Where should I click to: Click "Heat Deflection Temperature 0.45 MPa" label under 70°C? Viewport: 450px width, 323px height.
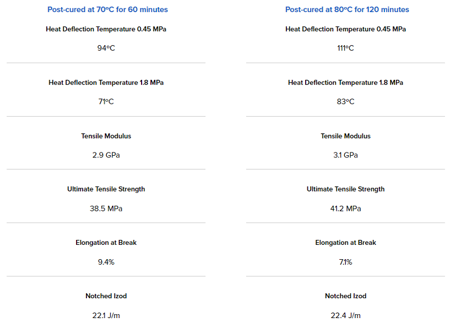(106, 29)
